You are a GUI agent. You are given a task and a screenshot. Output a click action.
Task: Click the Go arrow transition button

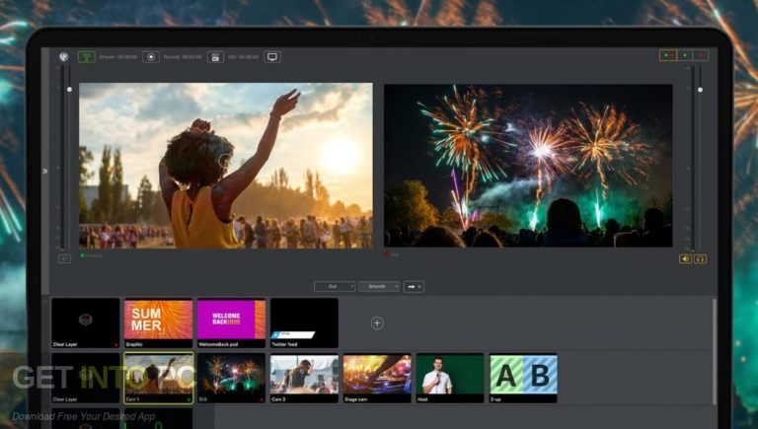[414, 286]
